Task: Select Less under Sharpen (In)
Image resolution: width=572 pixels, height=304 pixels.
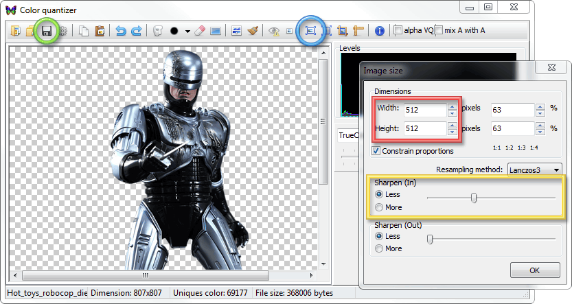Action: [379, 194]
